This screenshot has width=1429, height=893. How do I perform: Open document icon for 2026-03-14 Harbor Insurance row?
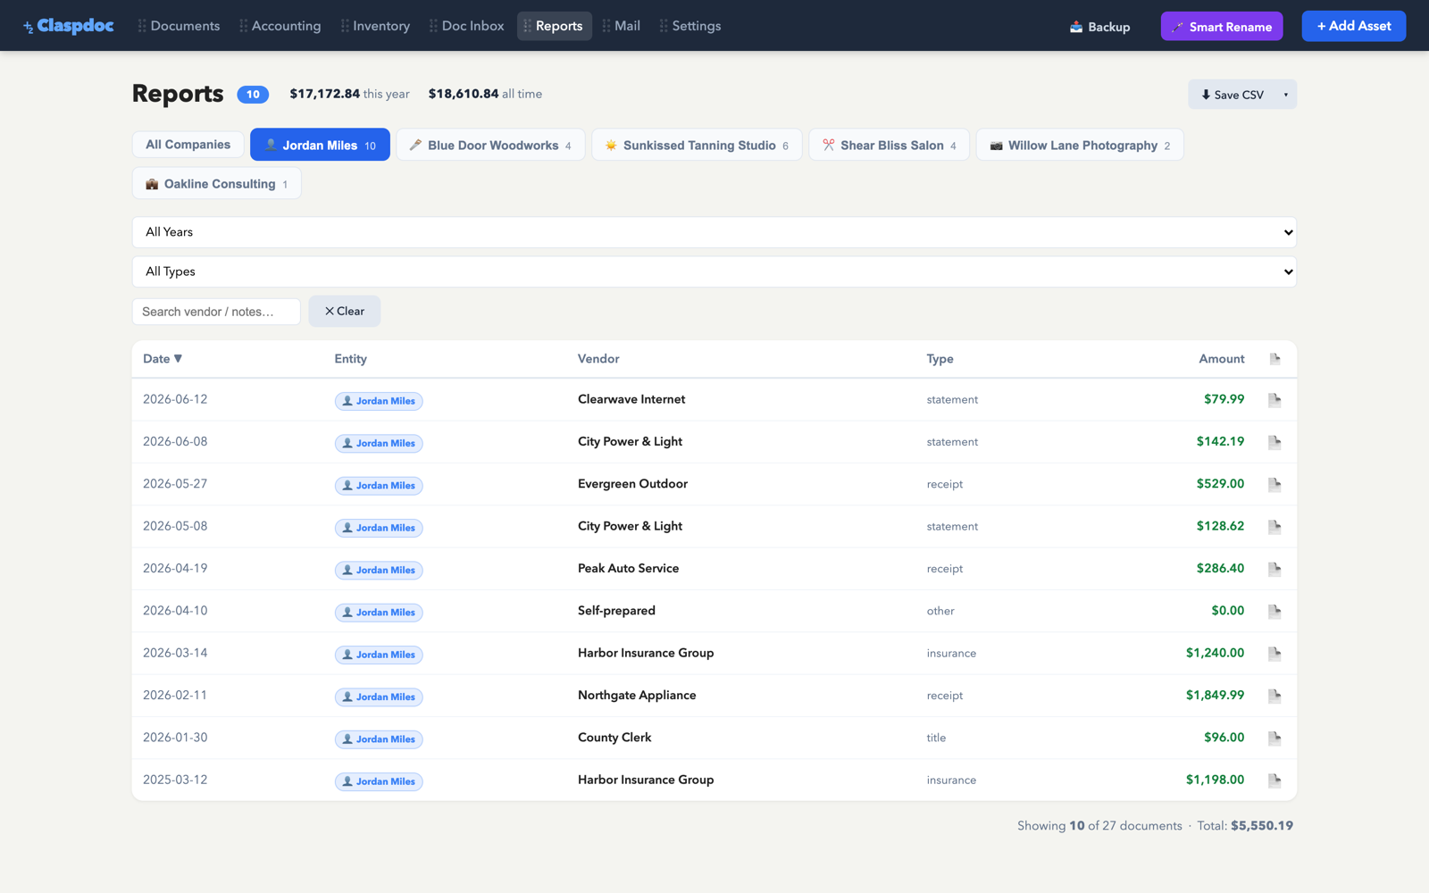coord(1274,654)
